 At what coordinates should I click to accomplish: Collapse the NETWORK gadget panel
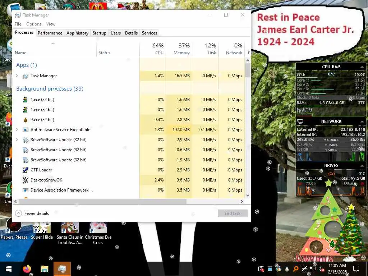362,121
